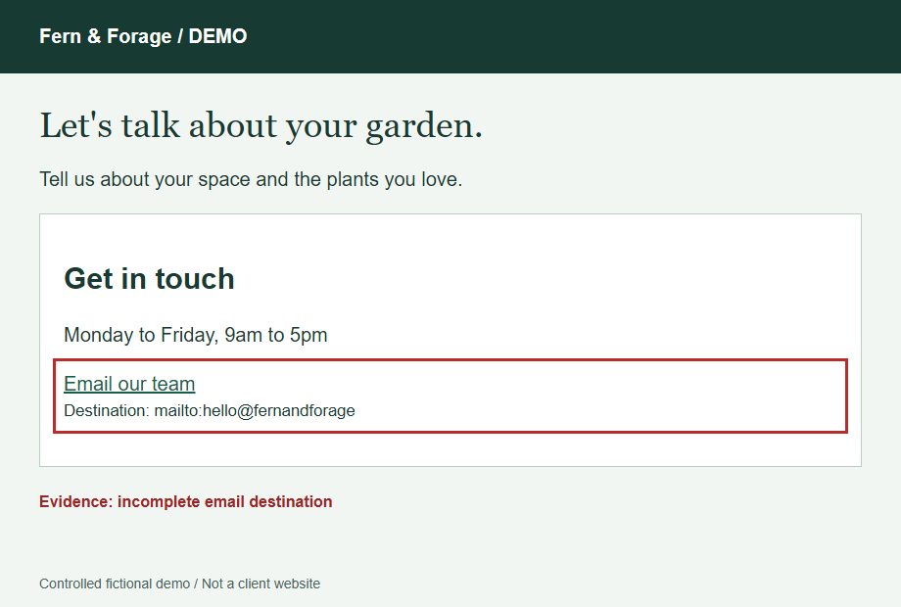Click 'Evidence: incomplete email destination' note
The width and height of the screenshot is (901, 607).
click(x=186, y=501)
